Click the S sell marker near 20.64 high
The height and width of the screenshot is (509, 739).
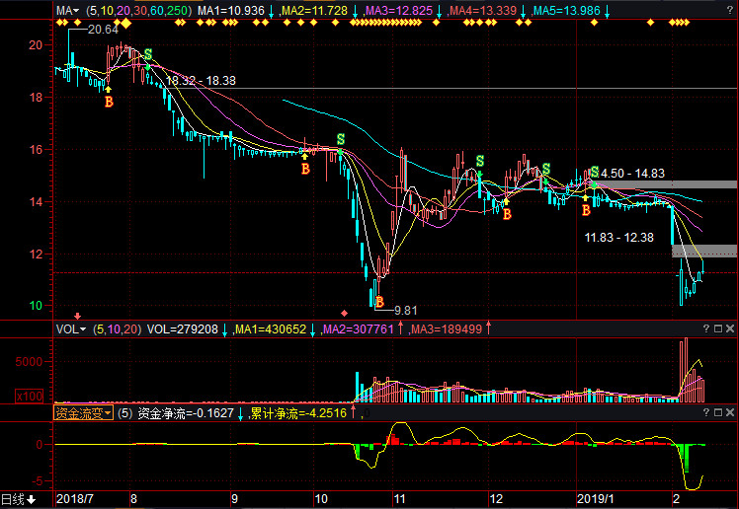[148, 54]
